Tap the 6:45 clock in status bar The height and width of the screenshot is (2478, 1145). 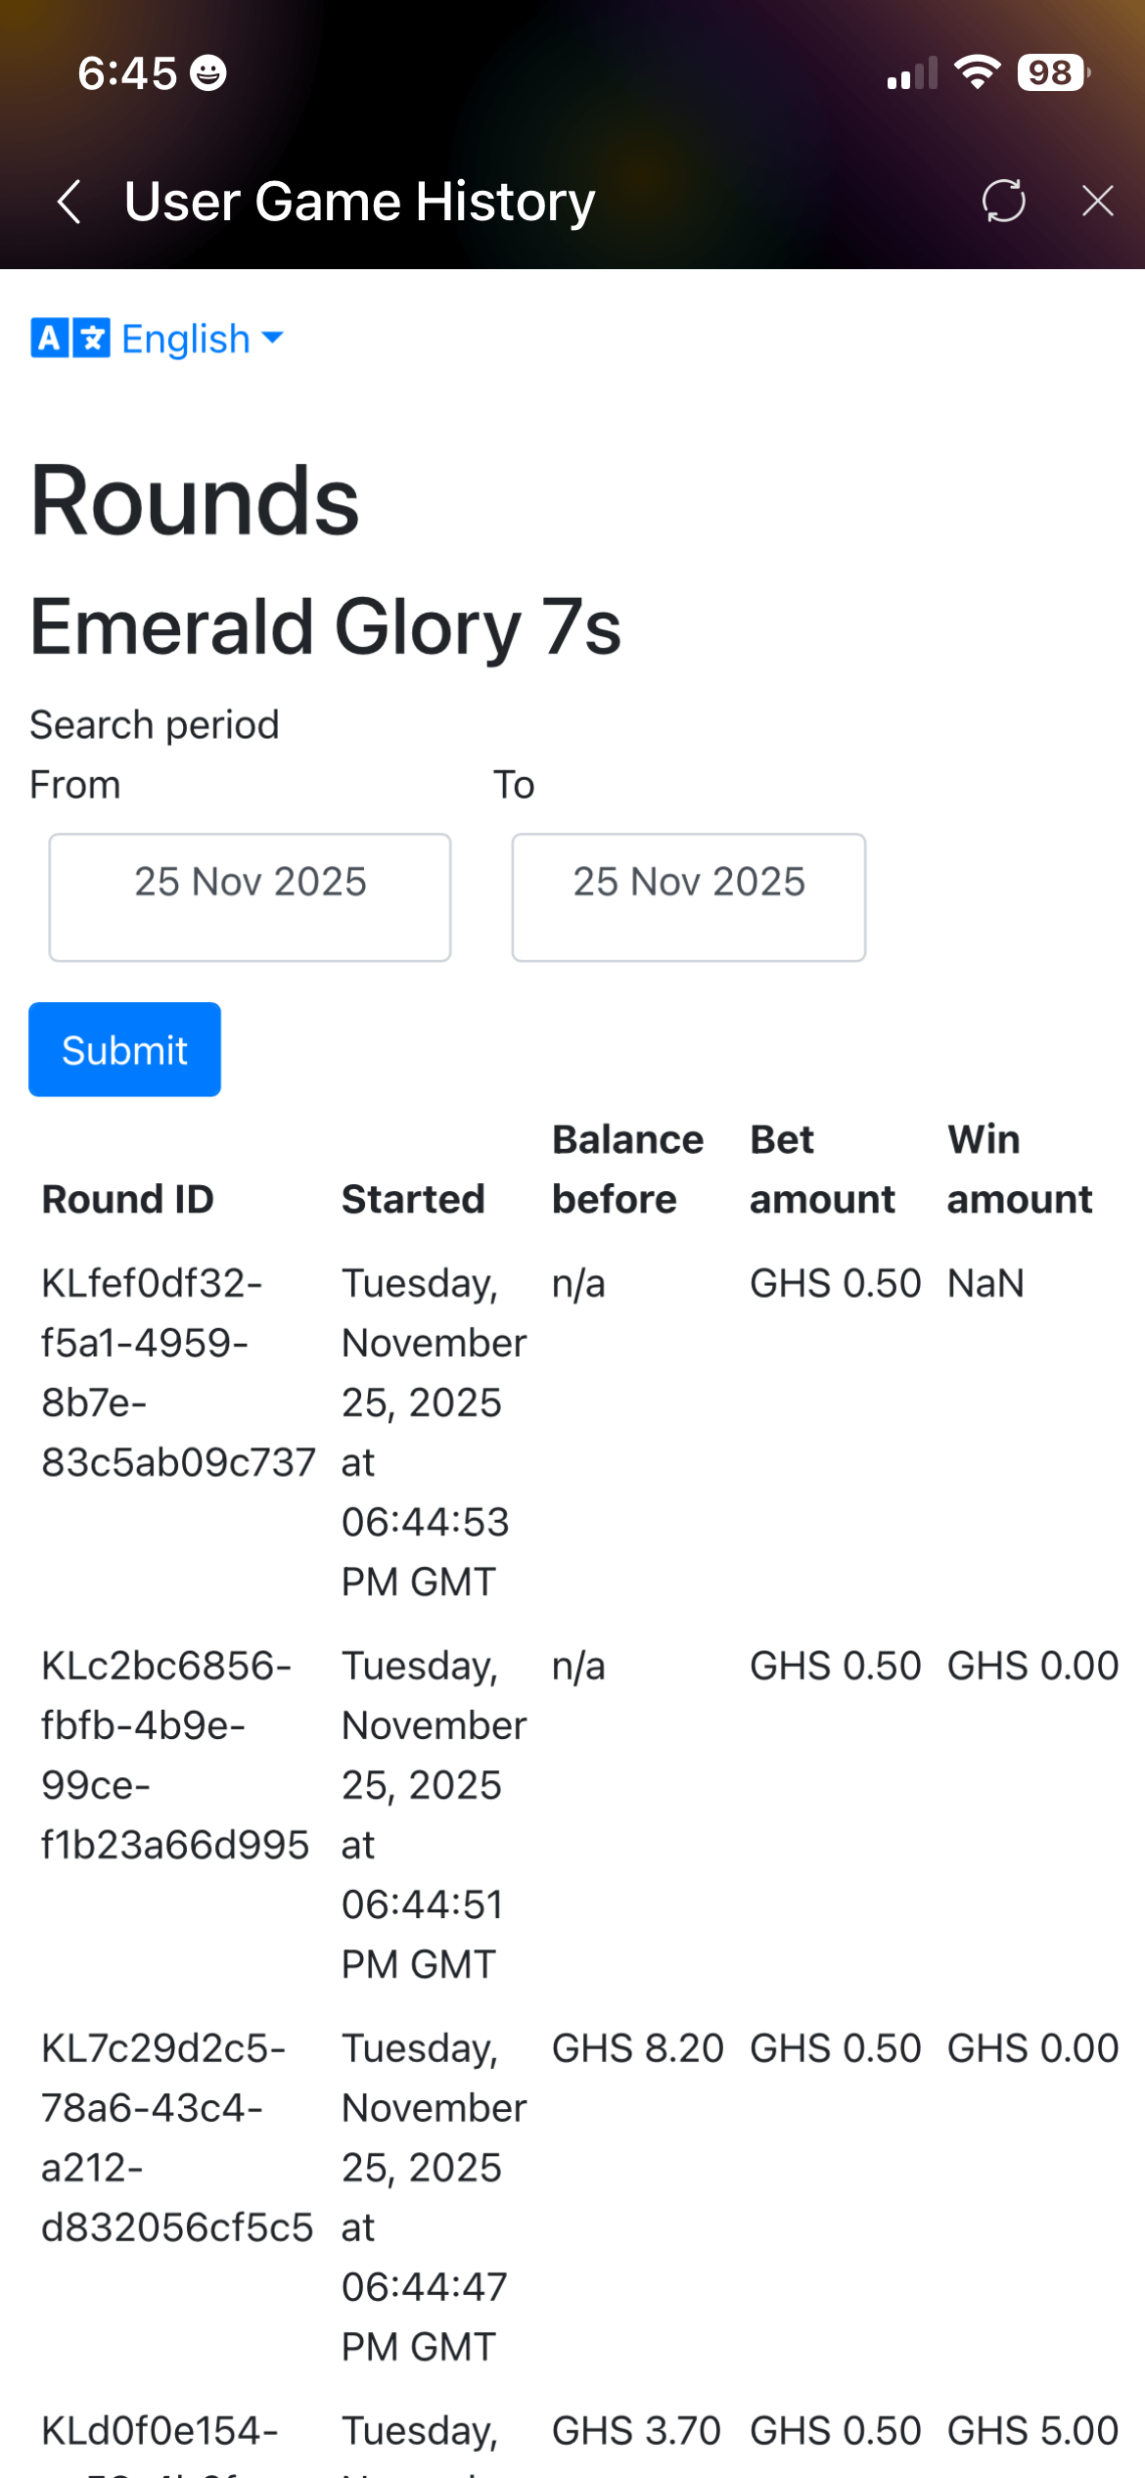pyautogui.click(x=127, y=73)
